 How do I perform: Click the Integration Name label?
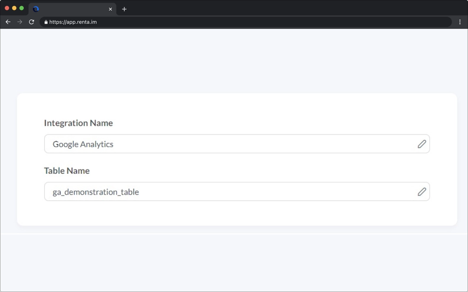(x=78, y=123)
